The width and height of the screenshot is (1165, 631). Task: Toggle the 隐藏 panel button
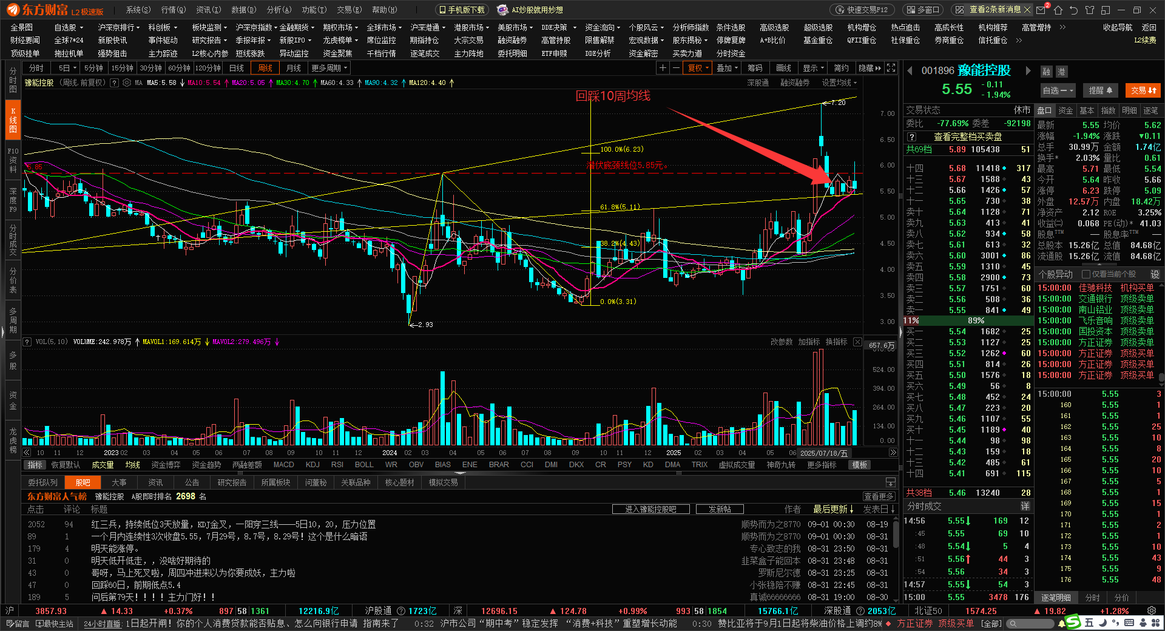tap(870, 68)
